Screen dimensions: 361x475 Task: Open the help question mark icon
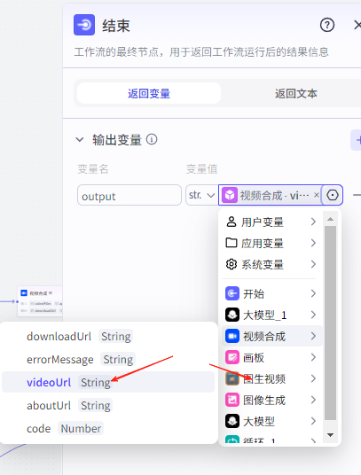pyautogui.click(x=327, y=25)
